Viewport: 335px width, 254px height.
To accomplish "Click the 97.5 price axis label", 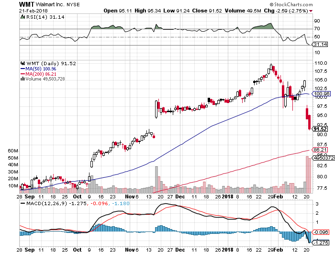I will point(322,106).
